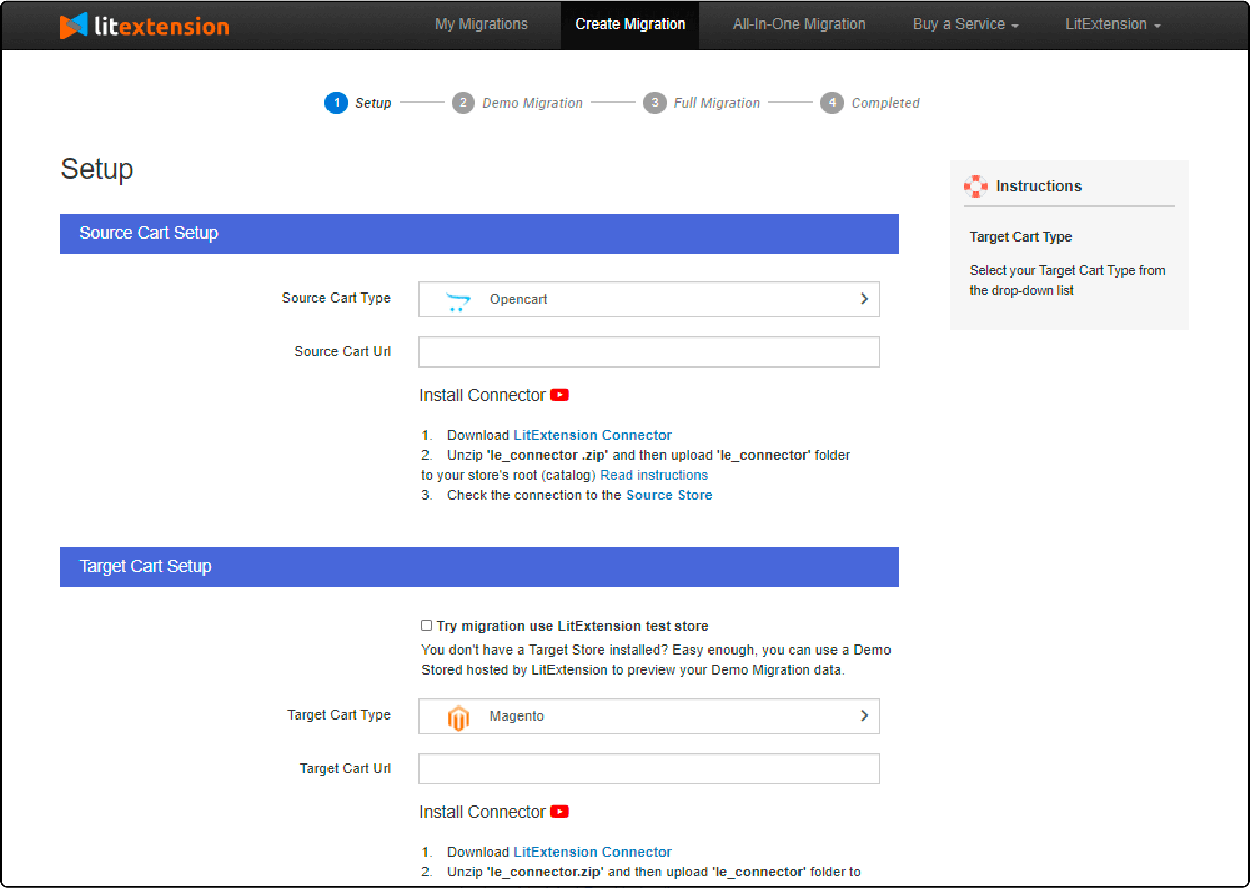The width and height of the screenshot is (1250, 888).
Task: Click the Source Cart Url input field
Action: point(650,351)
